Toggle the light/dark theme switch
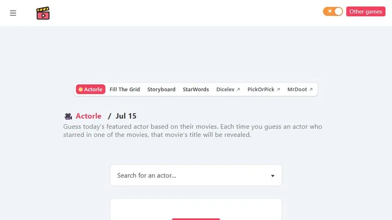 pos(333,11)
